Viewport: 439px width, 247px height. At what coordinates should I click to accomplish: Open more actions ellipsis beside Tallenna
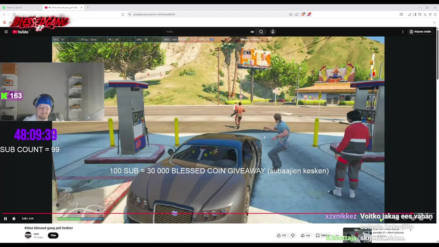click(x=337, y=235)
